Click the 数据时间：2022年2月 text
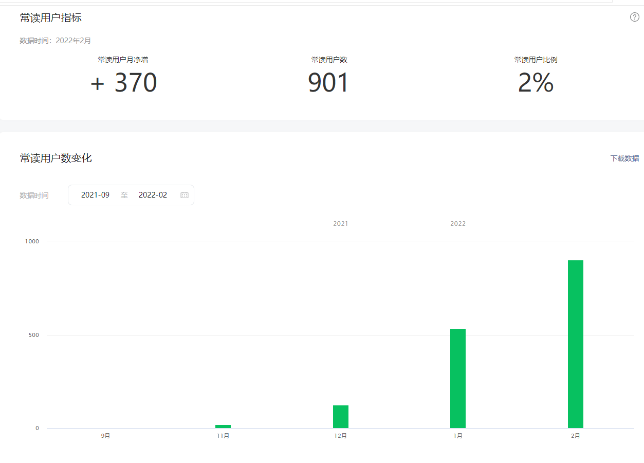 coord(56,41)
